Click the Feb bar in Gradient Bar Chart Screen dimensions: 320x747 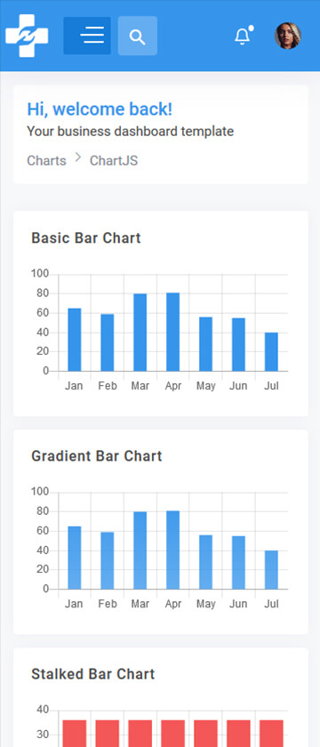click(x=108, y=561)
